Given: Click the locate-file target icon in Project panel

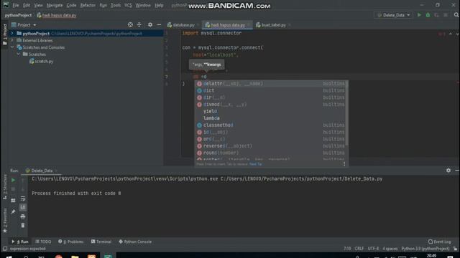Looking at the screenshot, I should point(130,25).
